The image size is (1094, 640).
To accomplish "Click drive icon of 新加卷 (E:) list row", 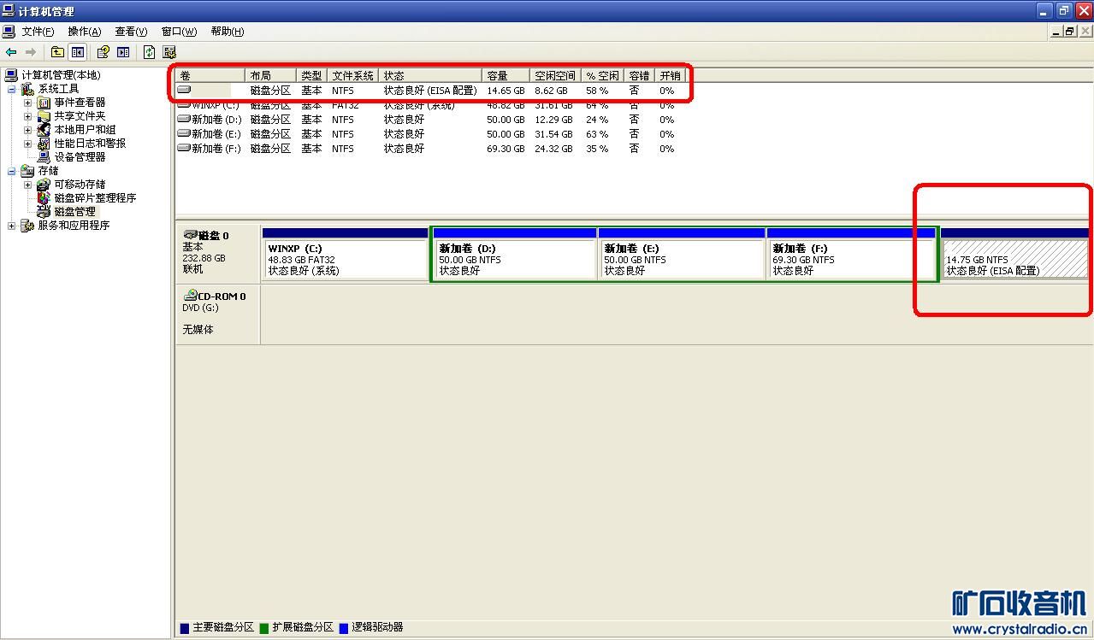I will (184, 133).
